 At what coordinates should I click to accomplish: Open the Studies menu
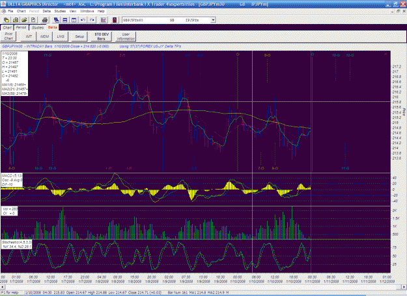coord(60,11)
